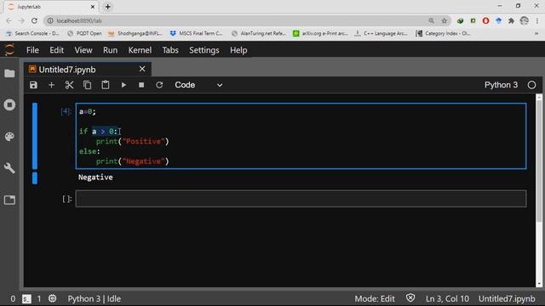Click Python 3 | Idle status

tap(95, 298)
